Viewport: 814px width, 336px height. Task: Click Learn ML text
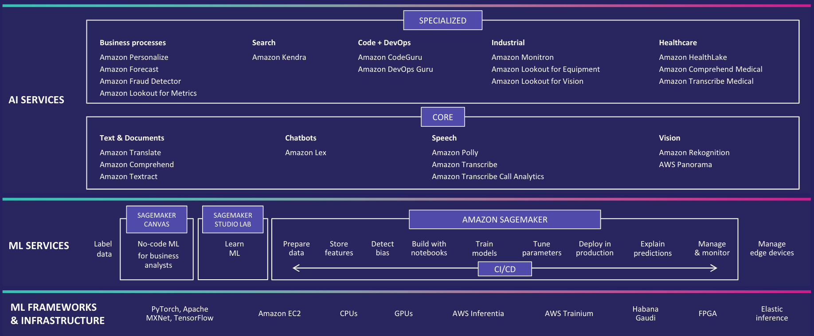click(234, 249)
